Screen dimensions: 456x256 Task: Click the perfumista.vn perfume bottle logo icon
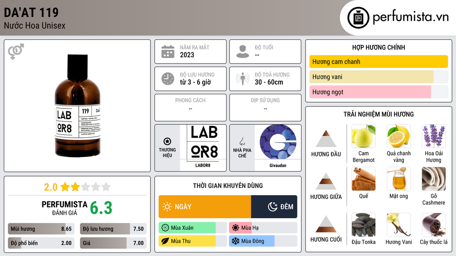358,18
